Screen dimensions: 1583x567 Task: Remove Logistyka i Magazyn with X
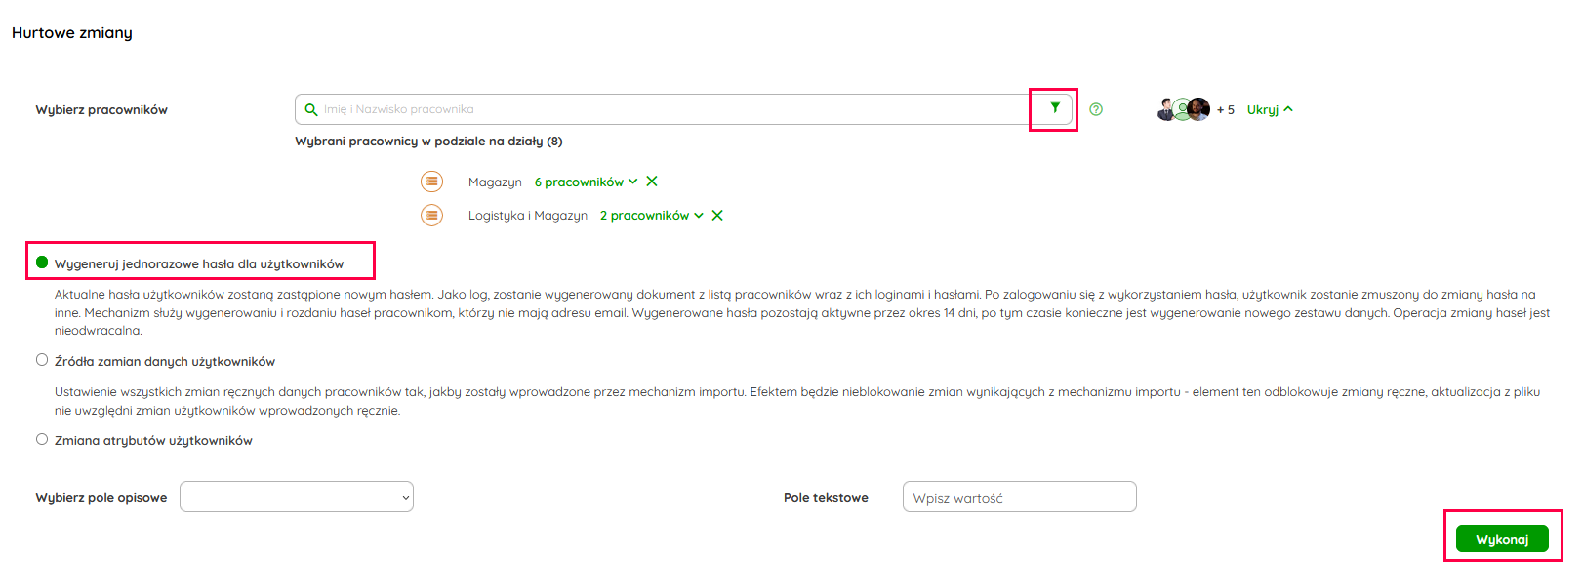(x=717, y=216)
